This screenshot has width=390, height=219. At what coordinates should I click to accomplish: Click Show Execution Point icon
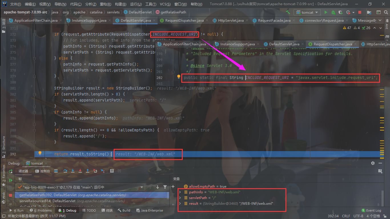56,171
